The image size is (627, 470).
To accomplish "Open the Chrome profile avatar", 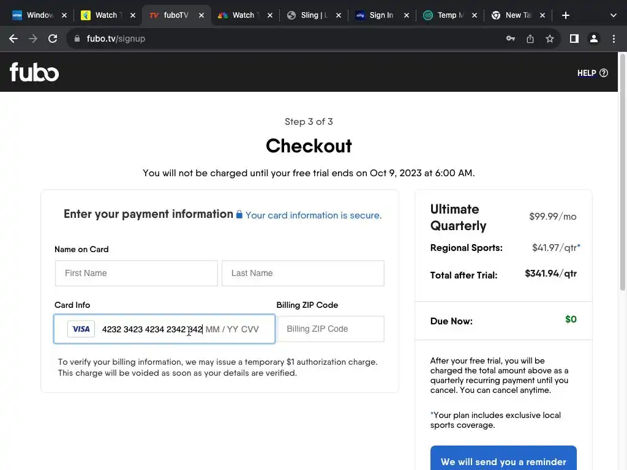I will (593, 39).
